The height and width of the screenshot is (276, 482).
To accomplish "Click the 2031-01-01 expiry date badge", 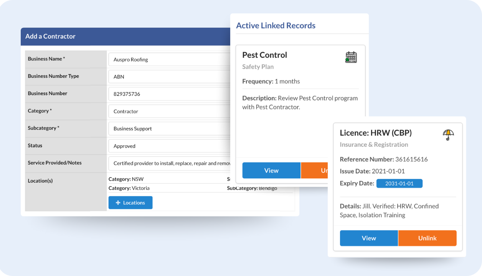I will pyautogui.click(x=399, y=184).
